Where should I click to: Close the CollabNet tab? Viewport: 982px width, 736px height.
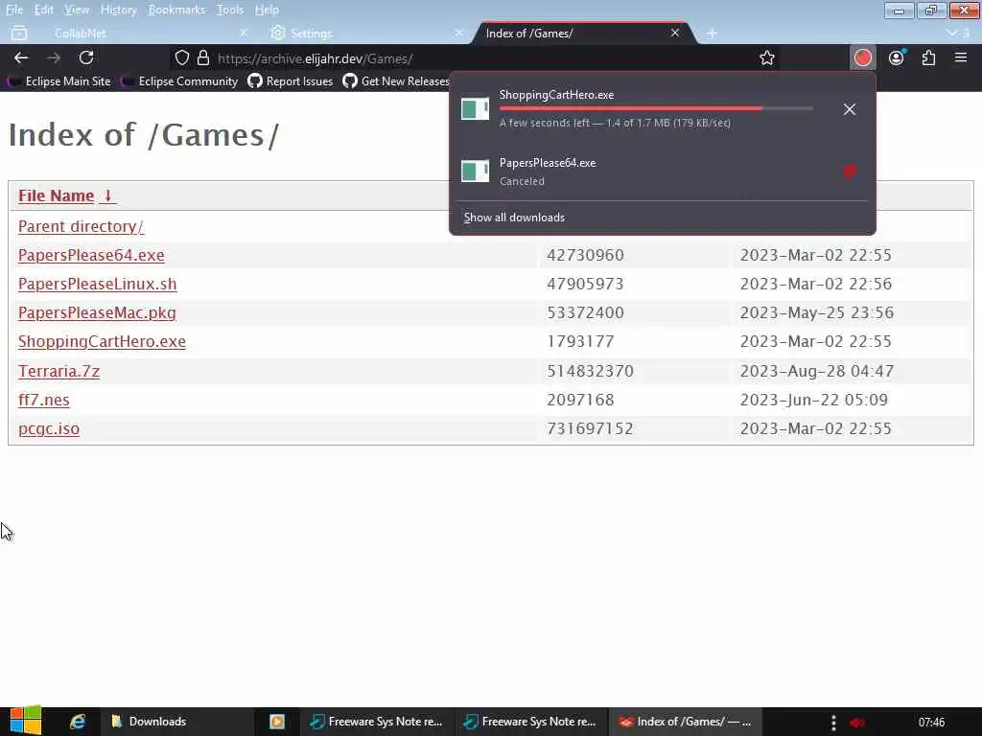(x=244, y=34)
